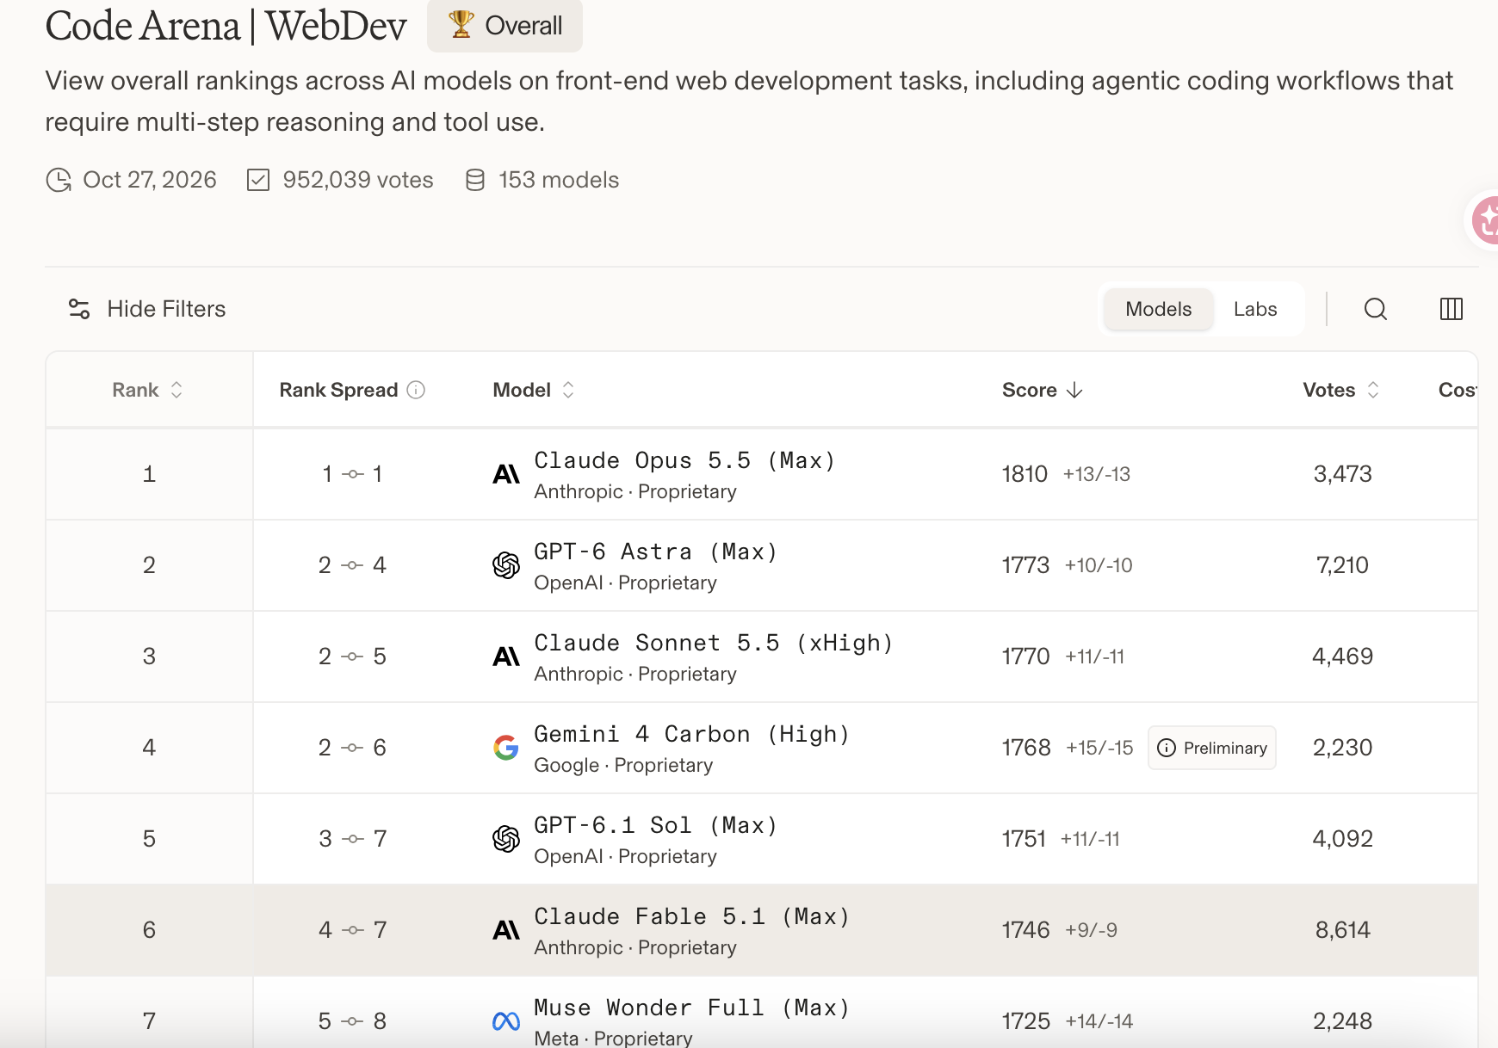Click the Hide Filters button

pyautogui.click(x=147, y=309)
